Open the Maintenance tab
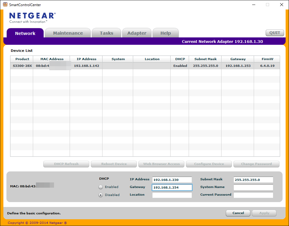This screenshot has width=289, height=226. [x=68, y=33]
